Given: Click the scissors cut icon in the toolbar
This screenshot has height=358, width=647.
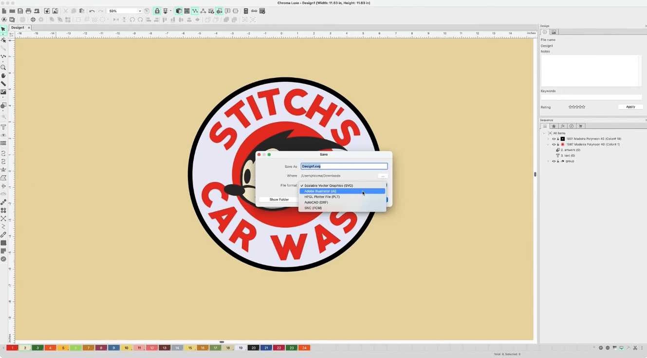Looking at the screenshot, I should point(66,11).
